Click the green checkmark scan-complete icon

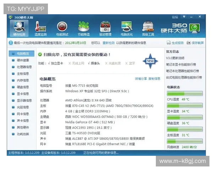click(x=40, y=54)
